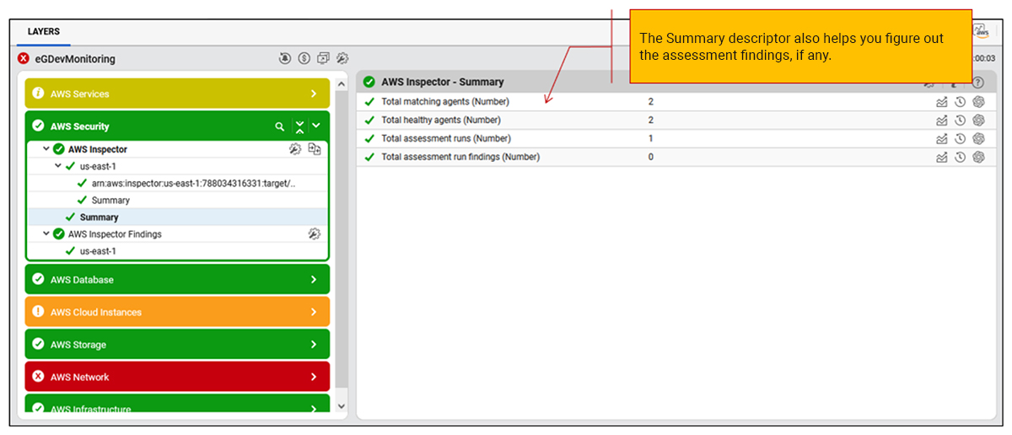Click the AI knot icon for Total assessment runs

[x=978, y=138]
